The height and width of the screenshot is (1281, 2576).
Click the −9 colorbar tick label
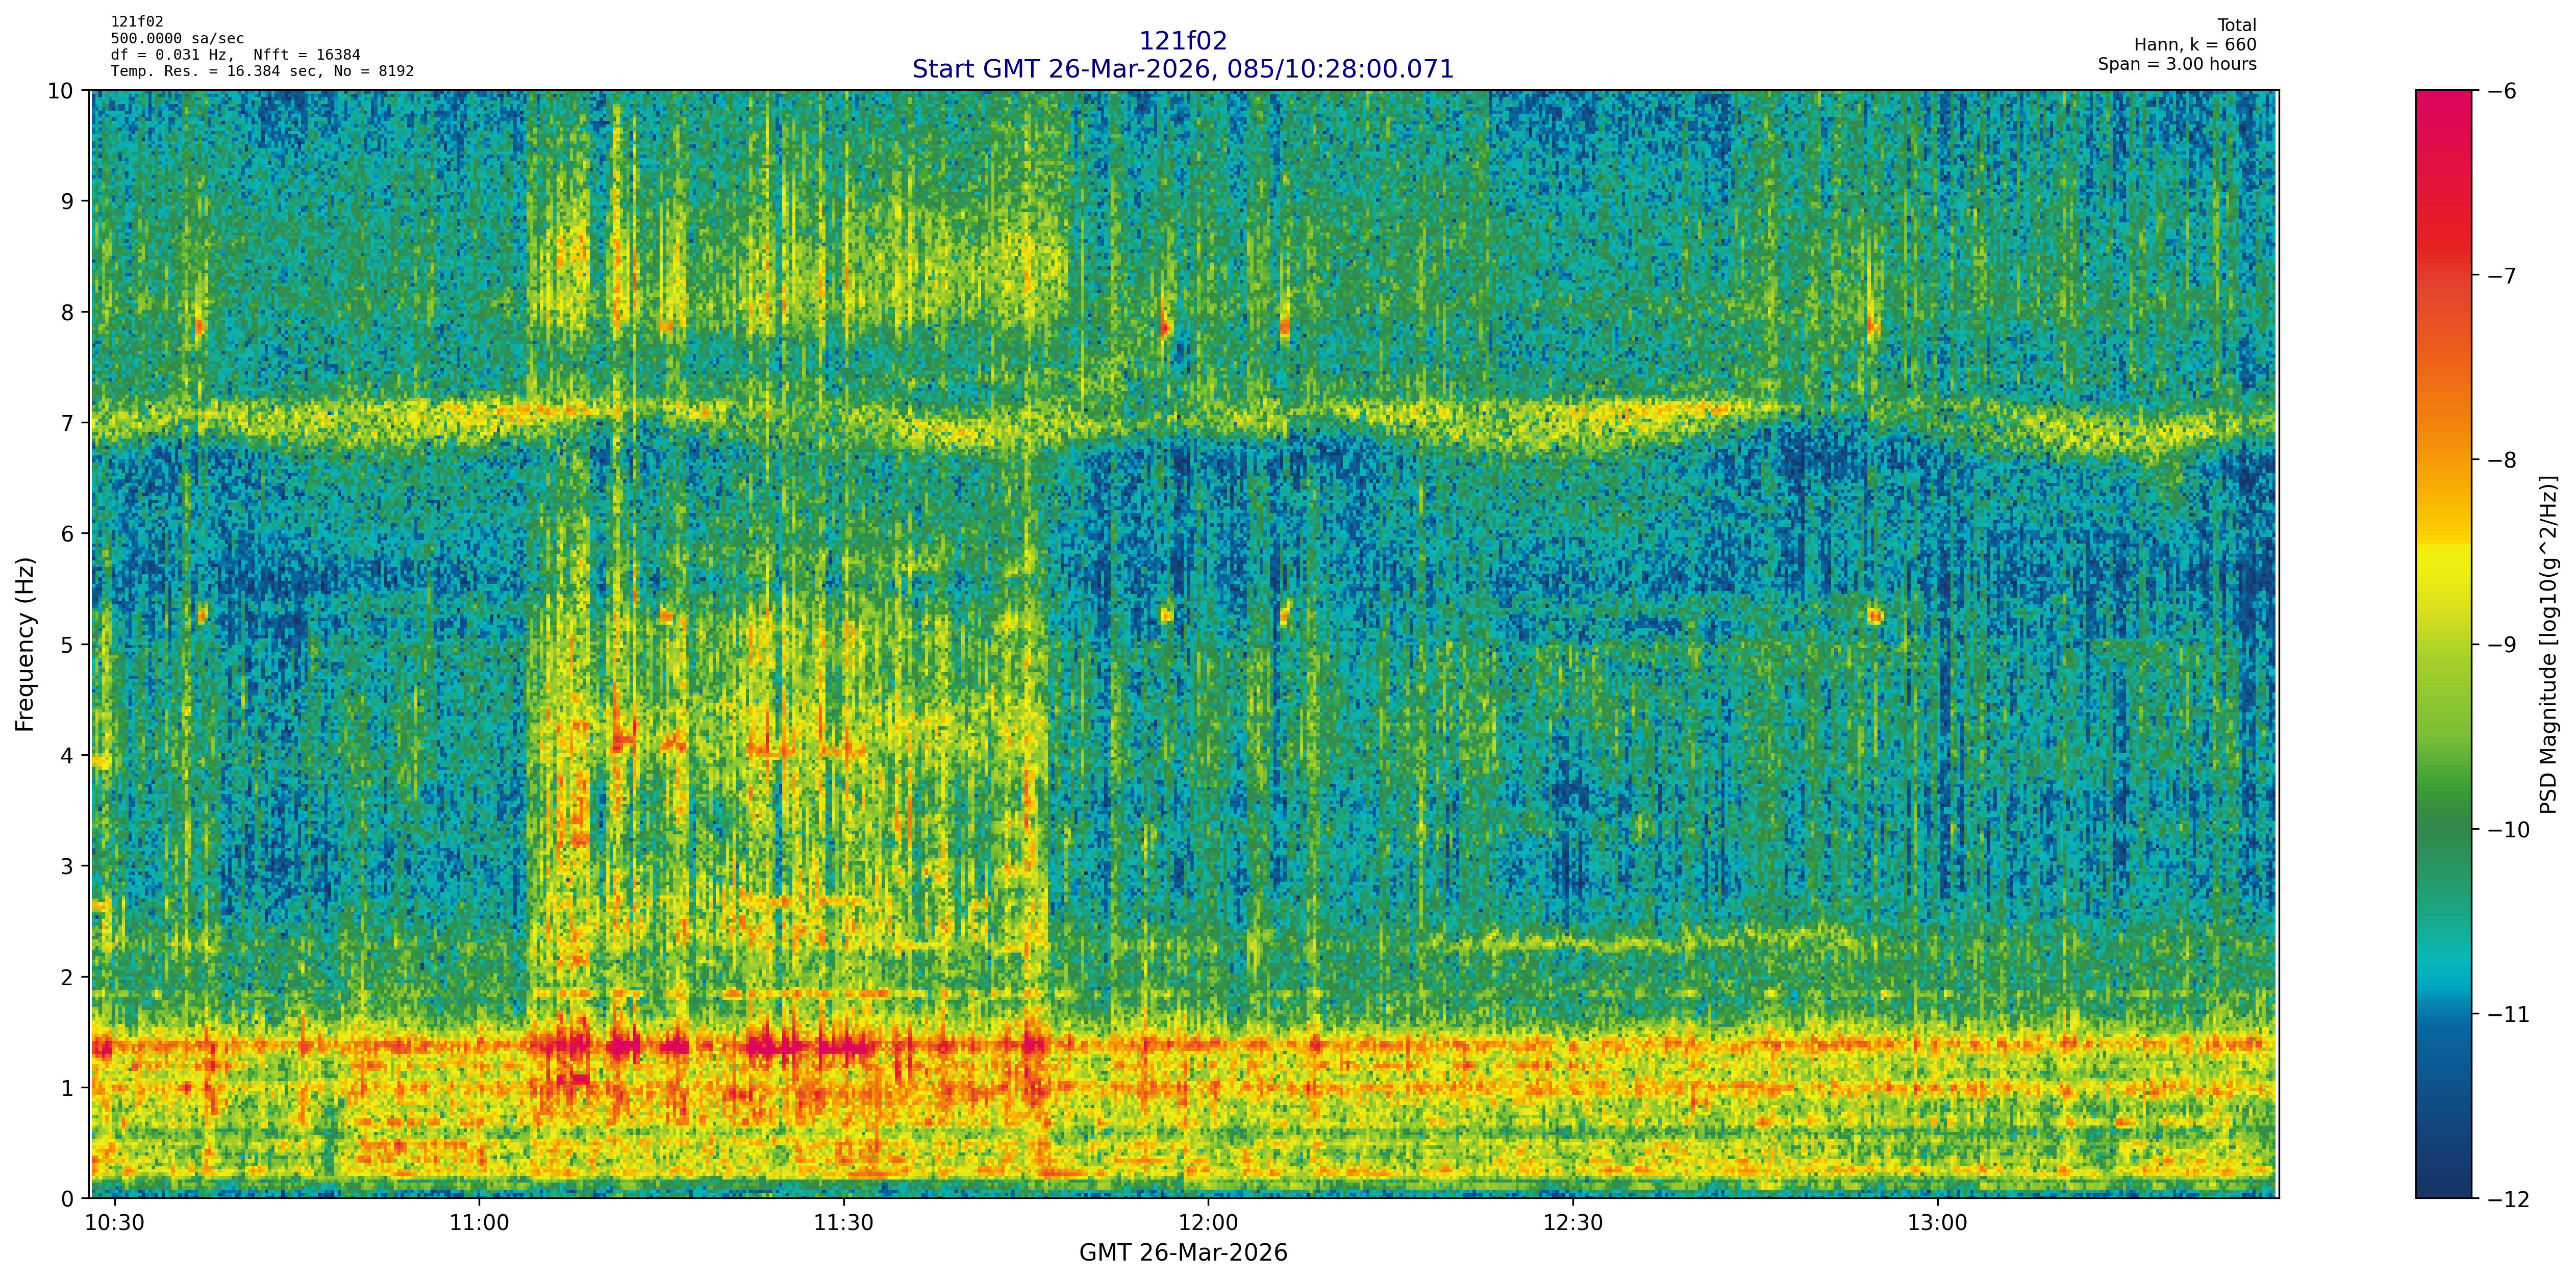coord(2501,645)
